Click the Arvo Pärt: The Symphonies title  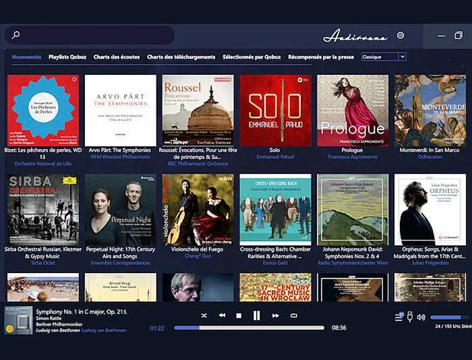[x=120, y=150]
